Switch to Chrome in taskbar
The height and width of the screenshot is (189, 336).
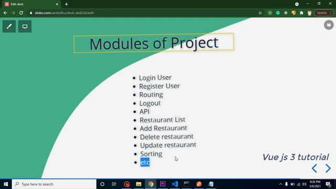151,184
